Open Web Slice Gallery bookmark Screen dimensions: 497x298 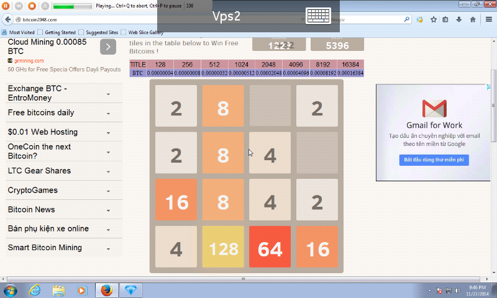142,32
